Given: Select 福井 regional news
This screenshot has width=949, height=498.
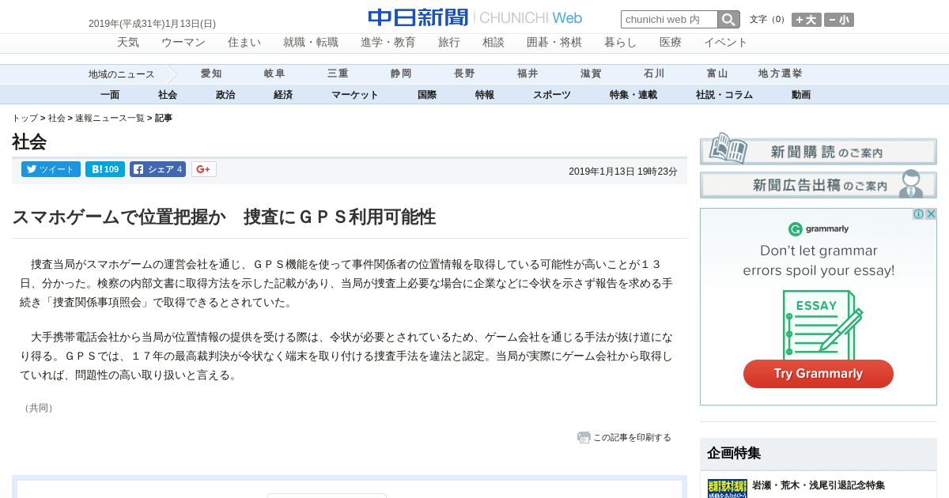Looking at the screenshot, I should [527, 74].
